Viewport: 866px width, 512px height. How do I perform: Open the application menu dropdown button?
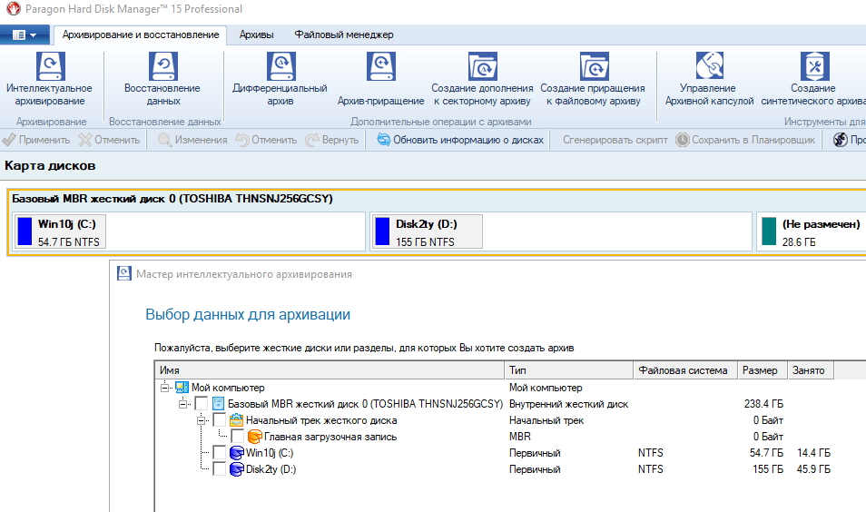(25, 34)
